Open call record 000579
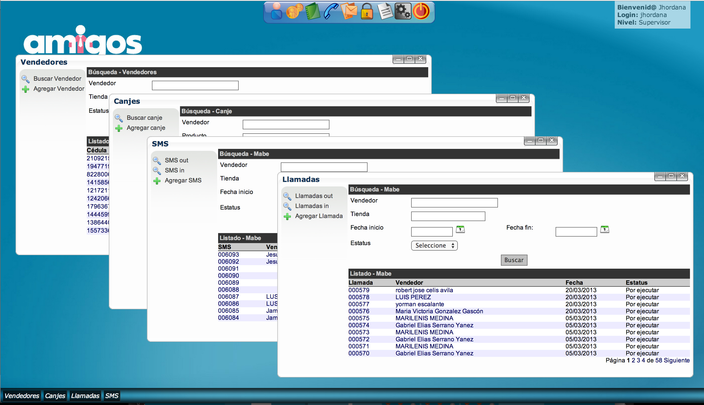704x405 pixels. point(359,290)
